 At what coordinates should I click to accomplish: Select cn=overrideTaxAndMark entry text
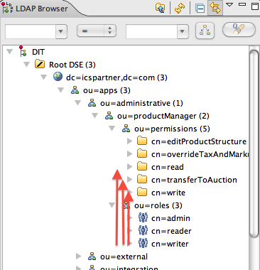200,154
